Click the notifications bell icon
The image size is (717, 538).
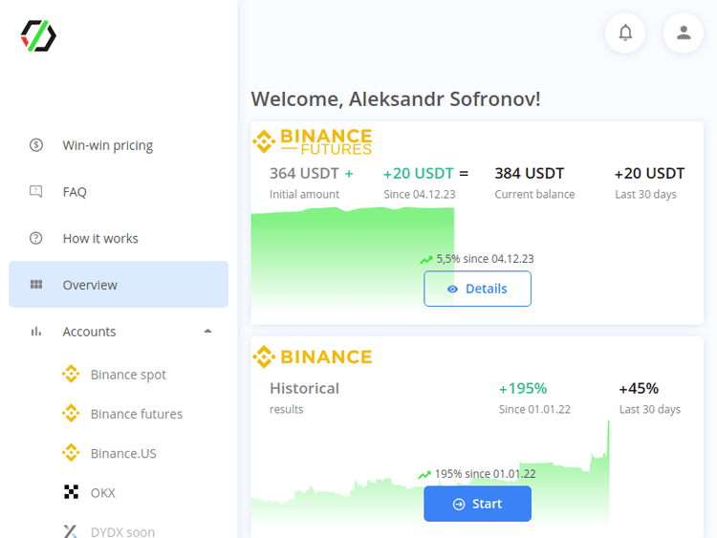[x=625, y=32]
